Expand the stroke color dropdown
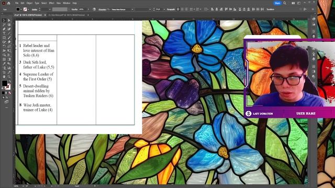 (x=29, y=9)
